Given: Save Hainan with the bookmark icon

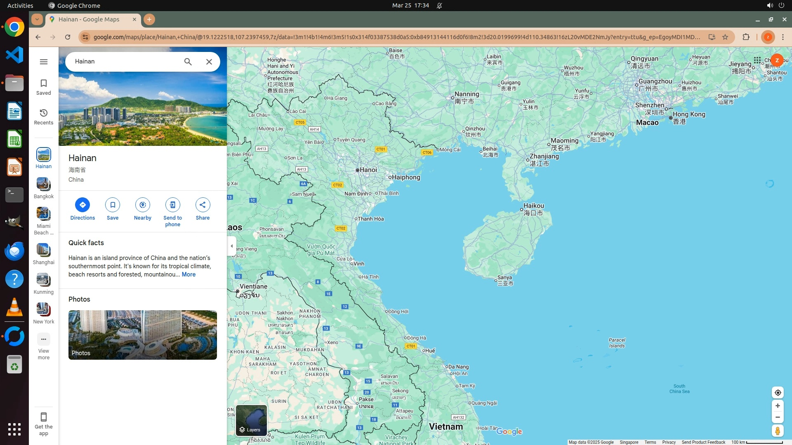Looking at the screenshot, I should [113, 205].
